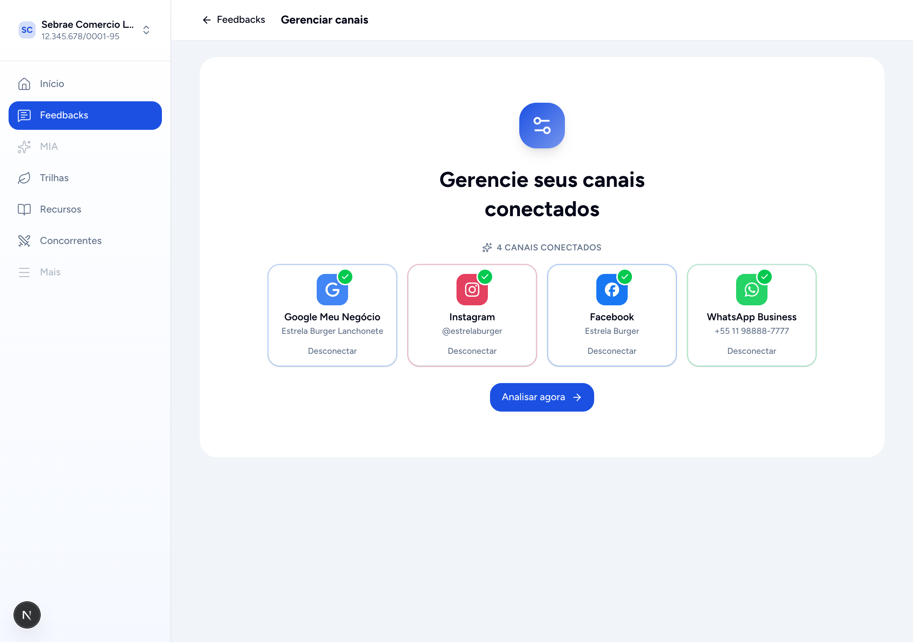Viewport: 913px width, 642px height.
Task: Click the Recursos book icon
Action: pos(24,210)
